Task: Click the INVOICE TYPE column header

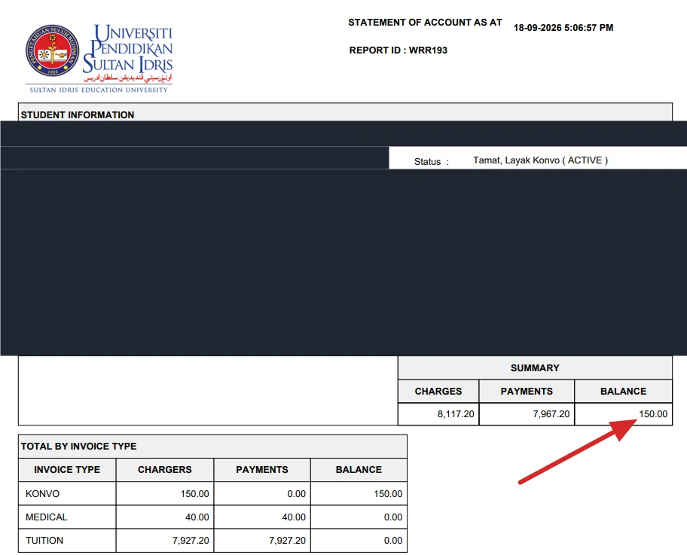Action: (67, 470)
